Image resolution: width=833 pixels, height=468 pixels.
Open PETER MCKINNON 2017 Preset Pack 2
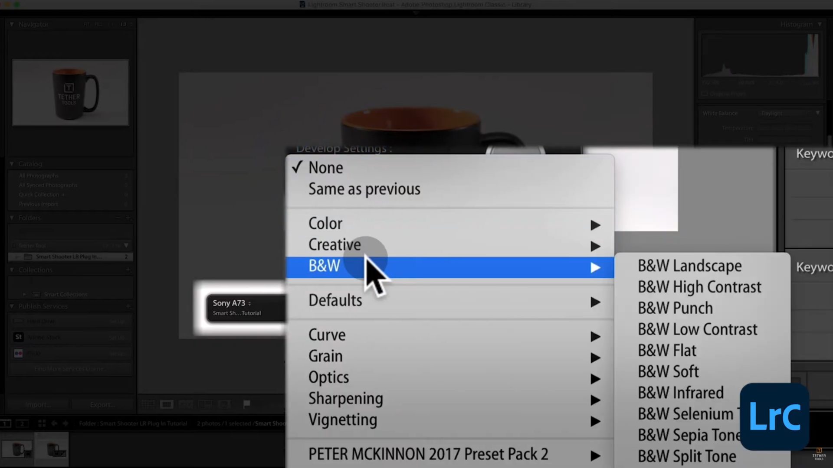coord(450,454)
